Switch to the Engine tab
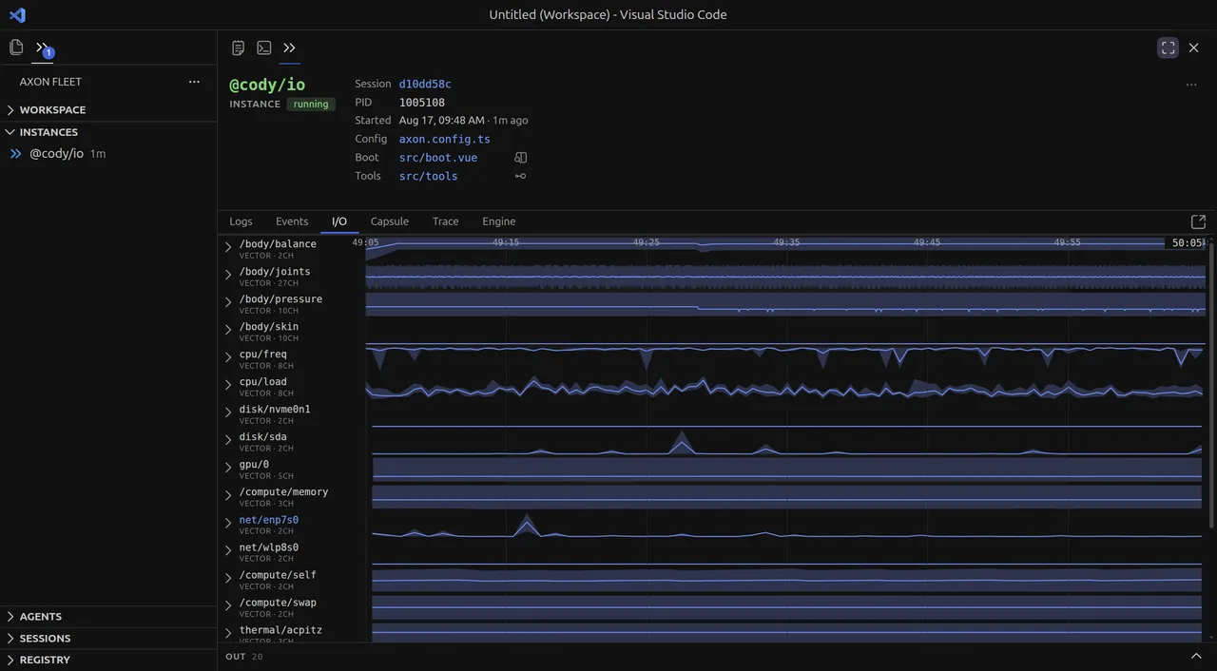The image size is (1217, 671). click(x=499, y=221)
